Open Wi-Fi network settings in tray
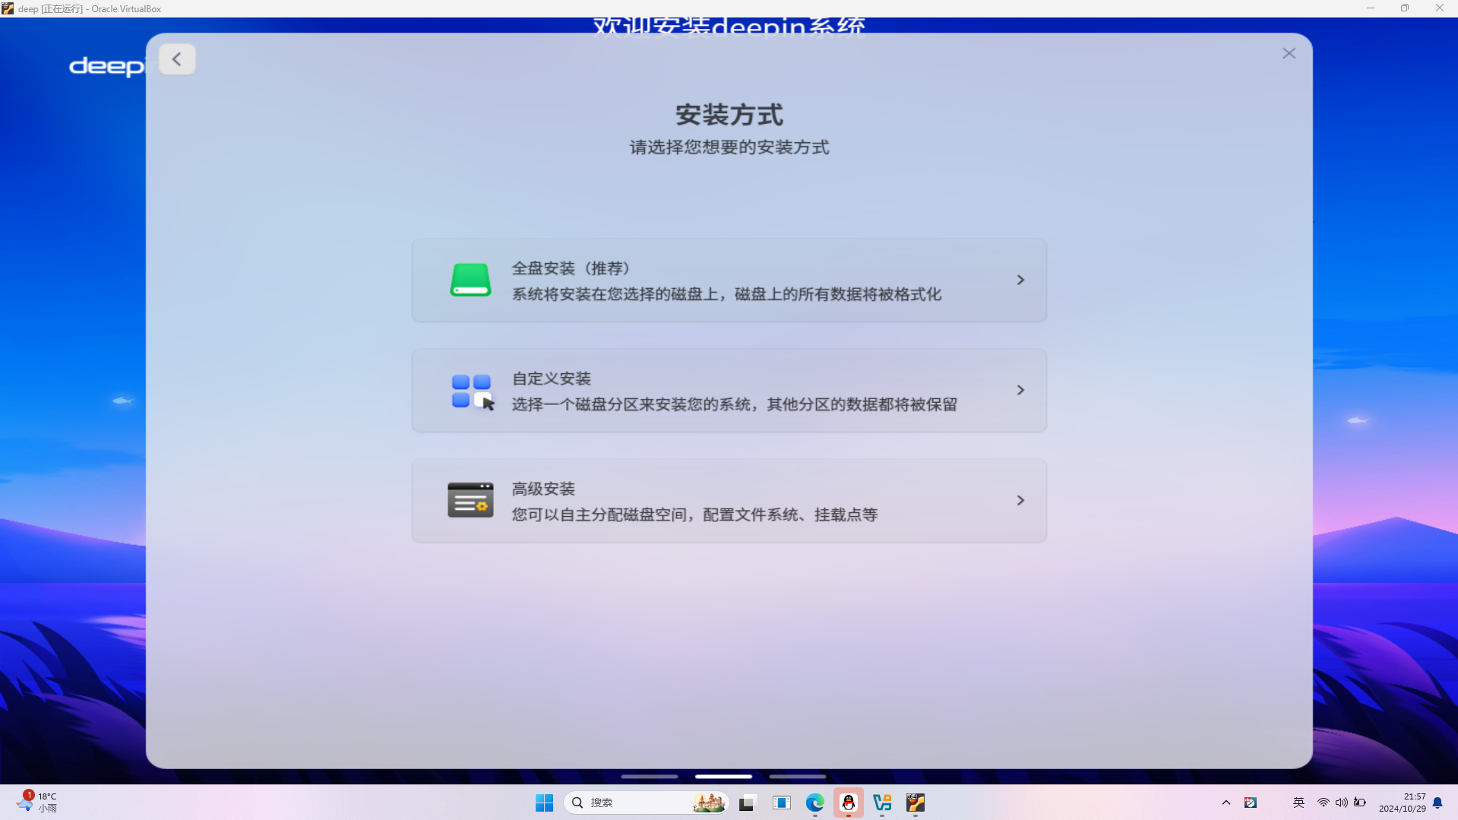 point(1323,803)
